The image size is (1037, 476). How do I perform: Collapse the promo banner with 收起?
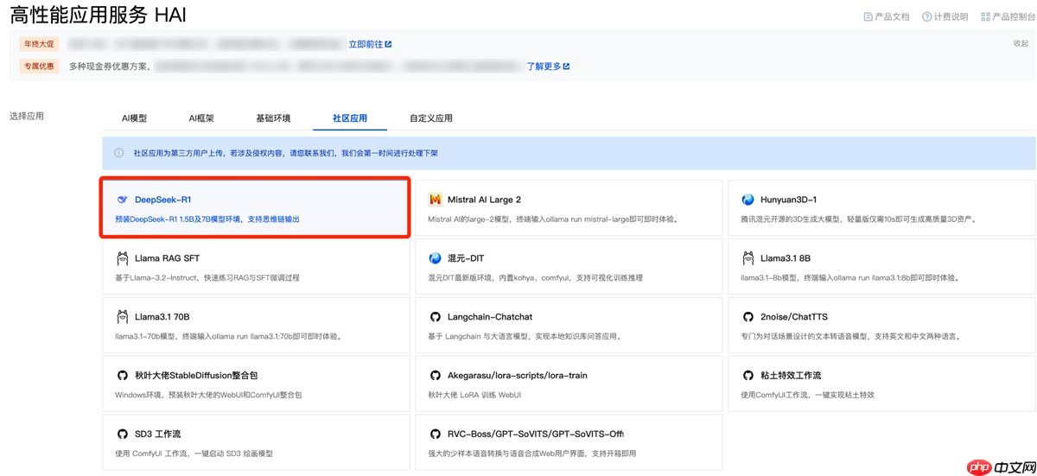(1021, 43)
